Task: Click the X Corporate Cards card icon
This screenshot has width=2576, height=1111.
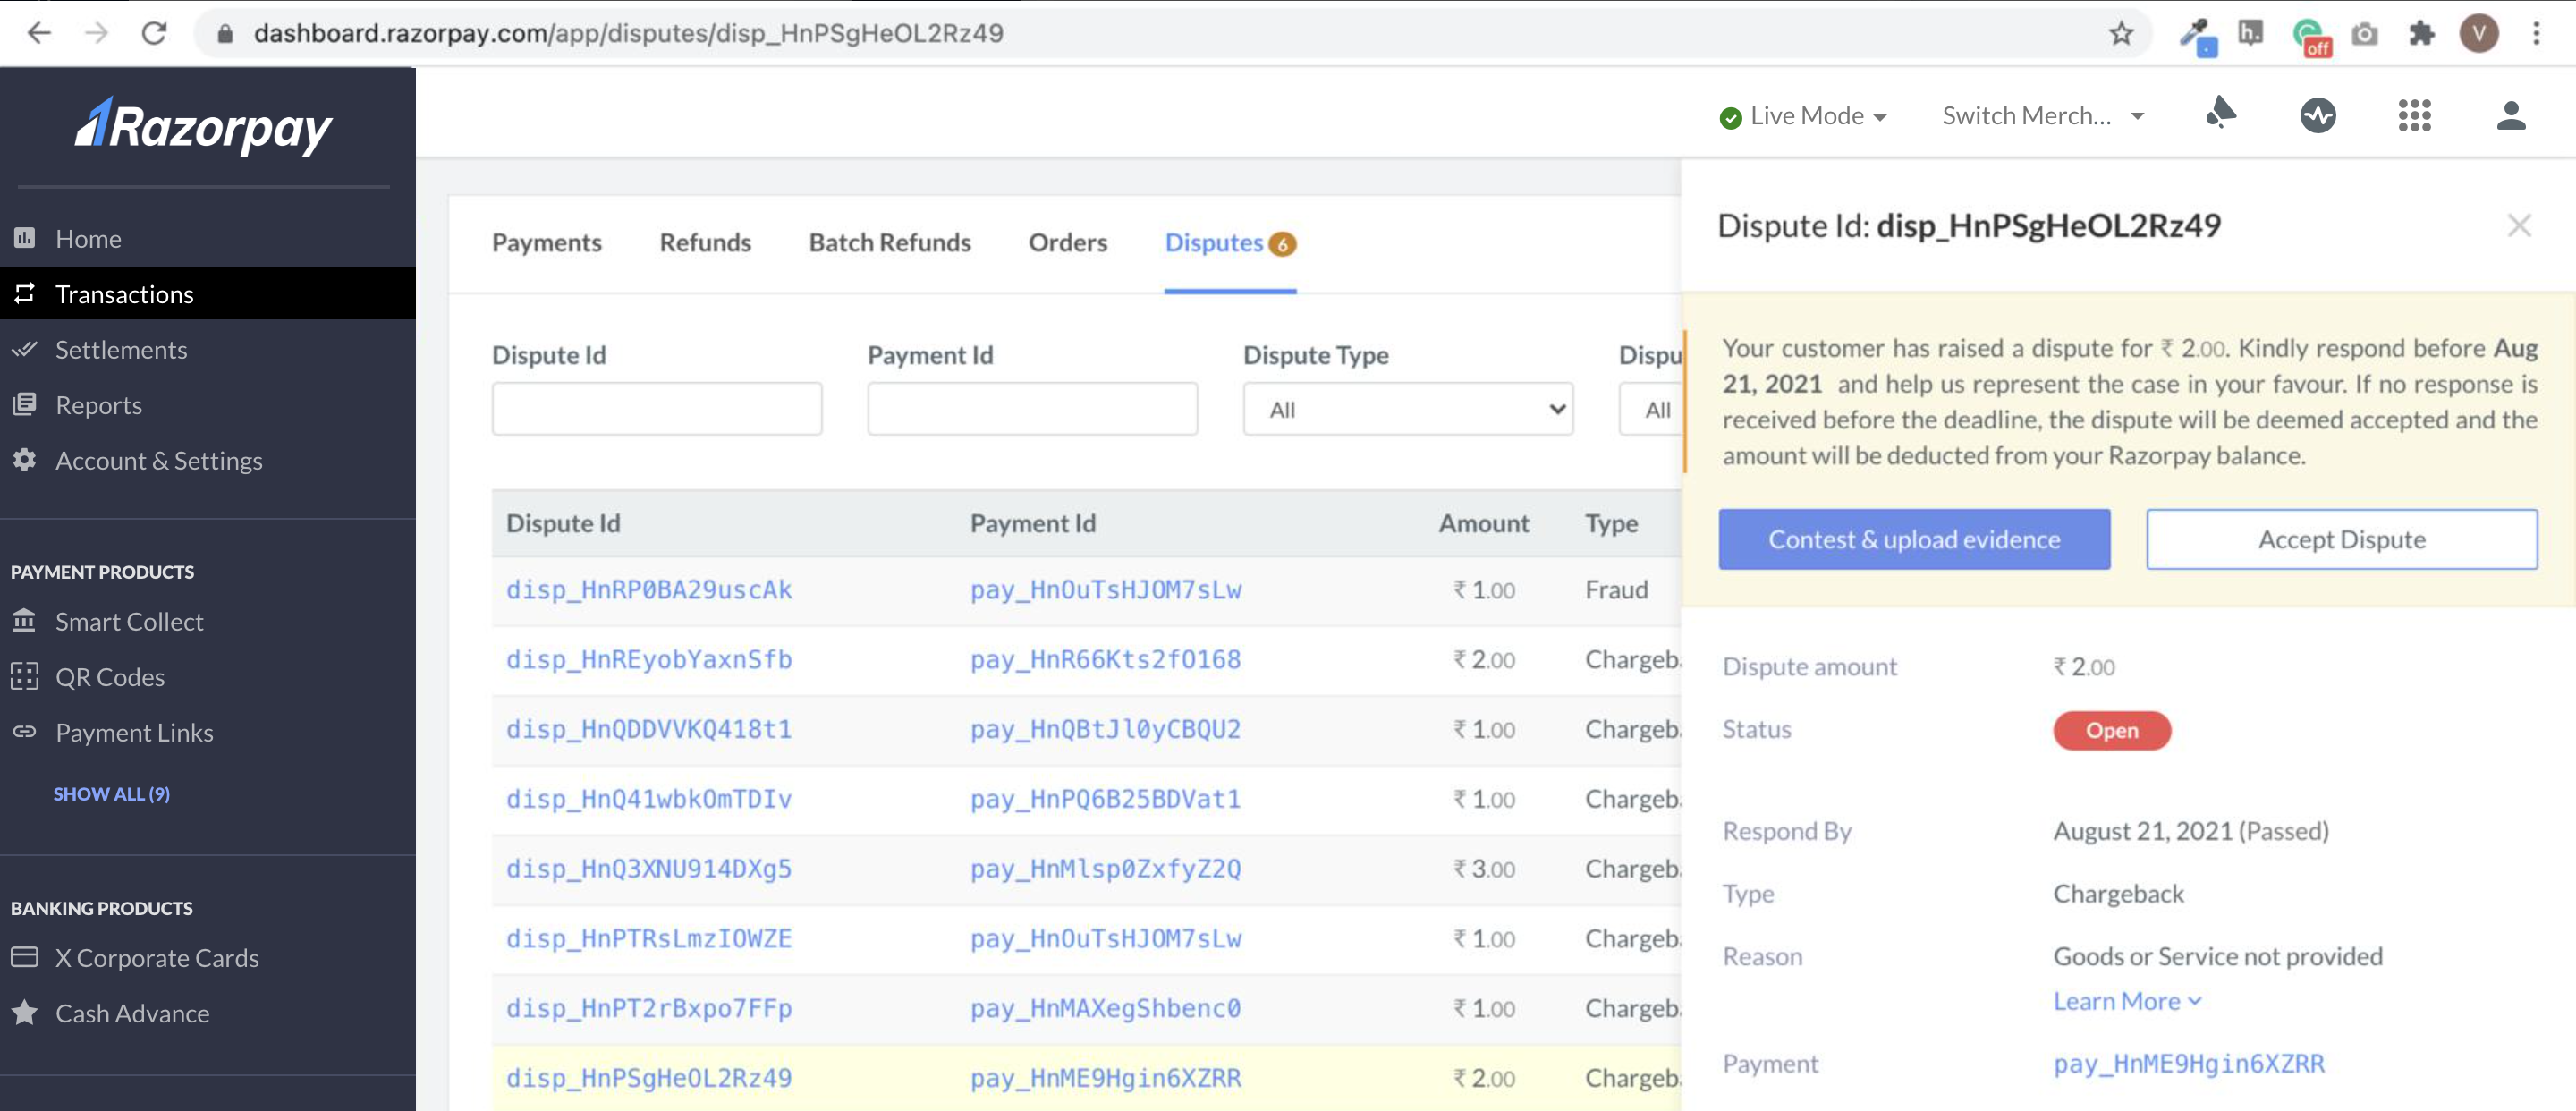Action: coord(25,957)
